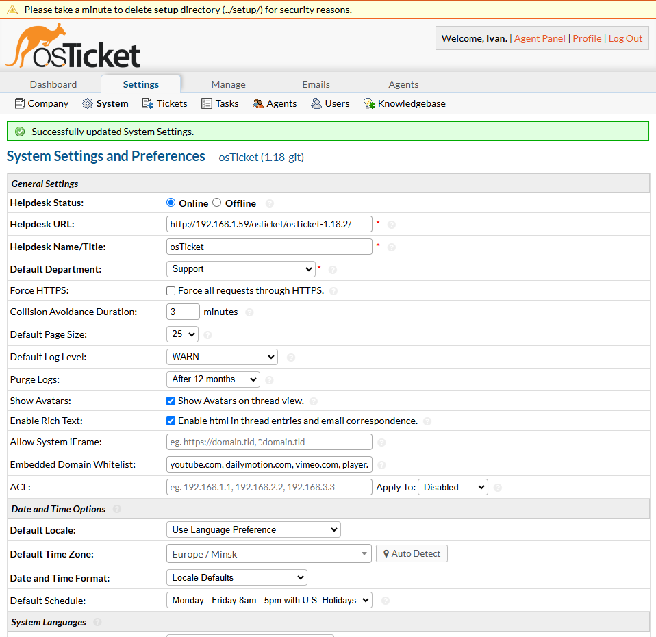Click the Auto Detect time zone button
This screenshot has width=656, height=637.
(412, 553)
